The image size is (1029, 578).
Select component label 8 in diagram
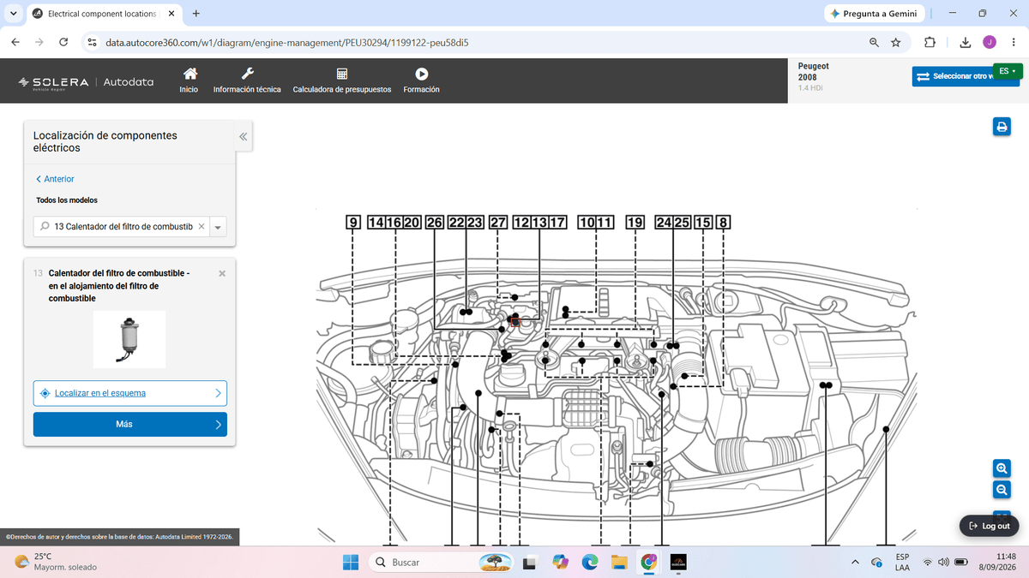tap(723, 223)
